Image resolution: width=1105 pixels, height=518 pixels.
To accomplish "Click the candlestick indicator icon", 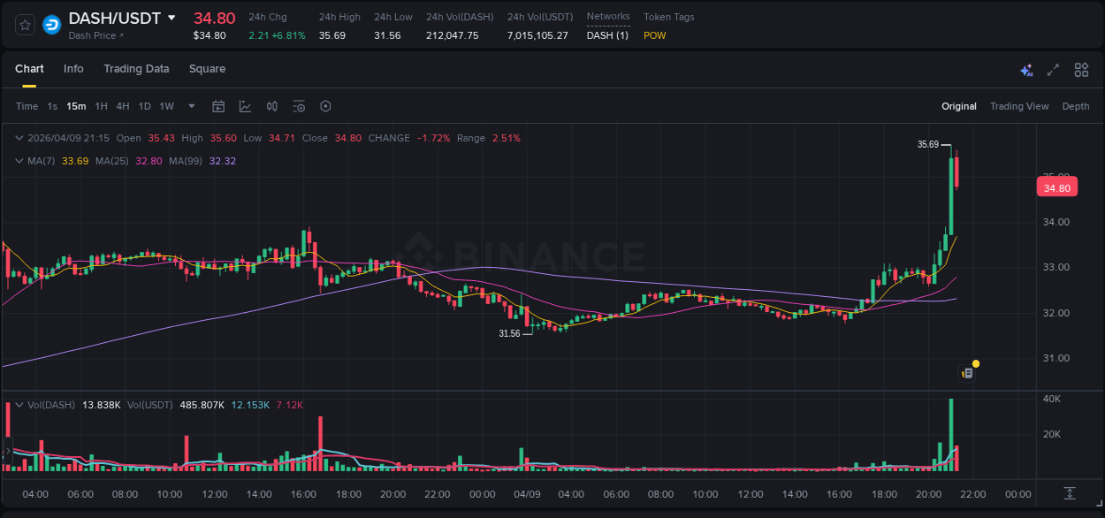I will 271,106.
